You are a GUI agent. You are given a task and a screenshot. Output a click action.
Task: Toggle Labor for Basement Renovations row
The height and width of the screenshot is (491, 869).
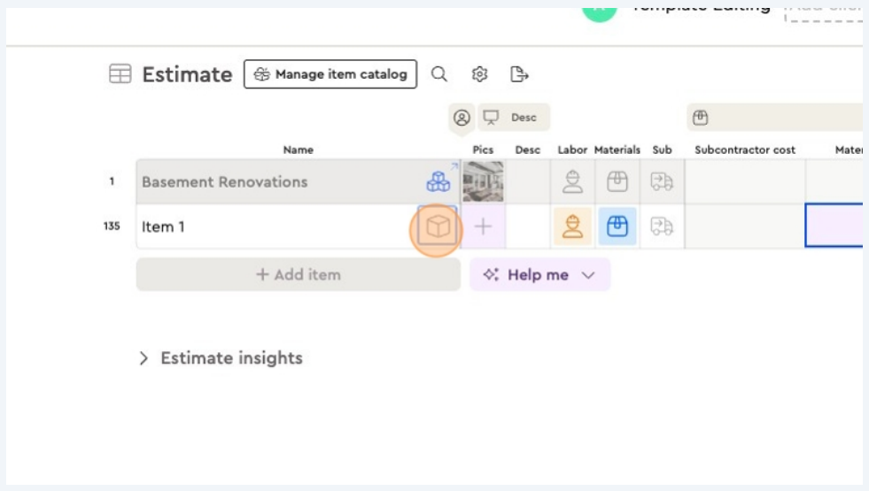coord(573,182)
